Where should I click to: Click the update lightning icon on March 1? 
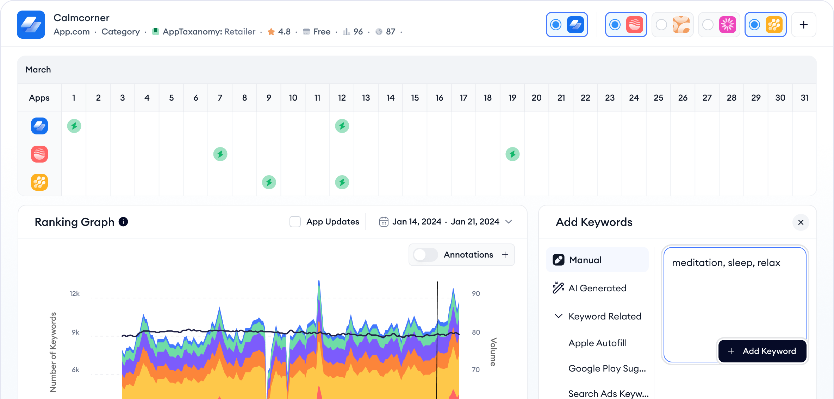point(74,126)
